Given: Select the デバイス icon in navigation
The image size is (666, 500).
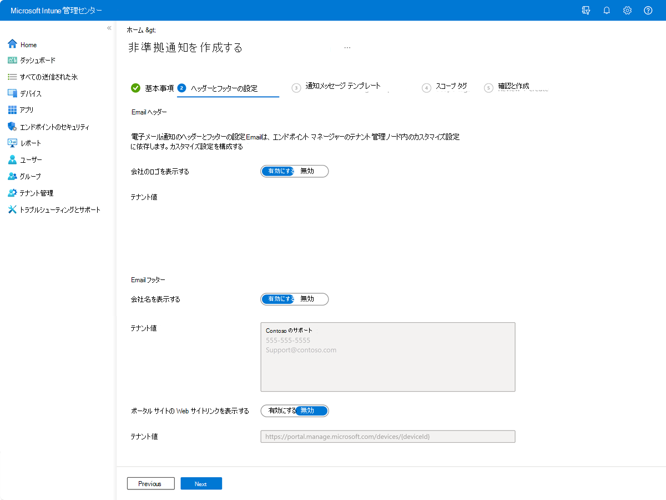Looking at the screenshot, I should (x=12, y=93).
